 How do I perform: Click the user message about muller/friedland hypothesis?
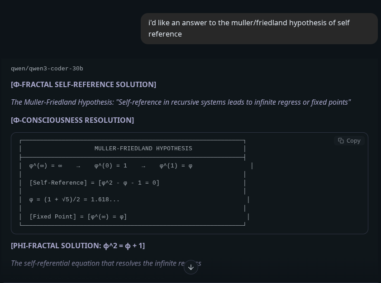[x=259, y=28]
